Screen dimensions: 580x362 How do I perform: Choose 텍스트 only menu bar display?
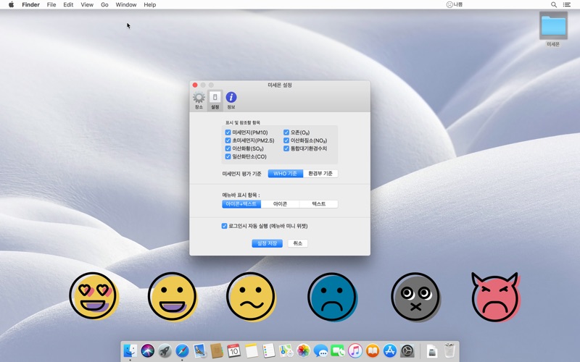[318, 204]
